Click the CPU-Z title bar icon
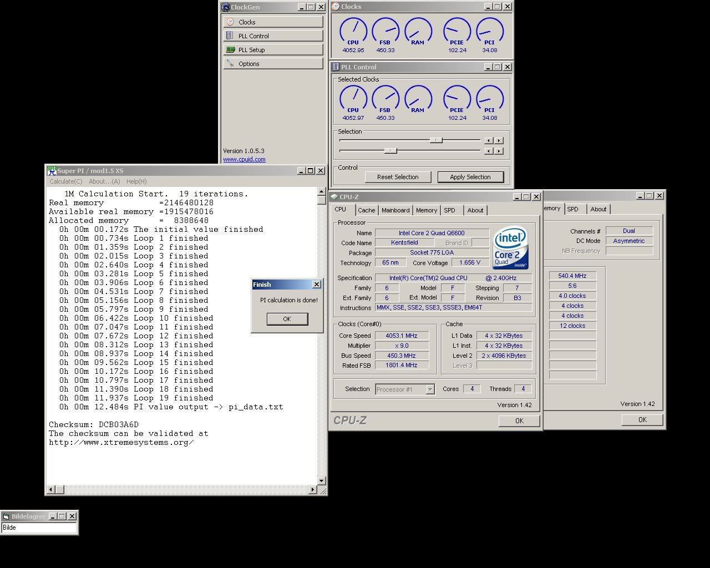Screen dimensions: 710x568 (334, 197)
